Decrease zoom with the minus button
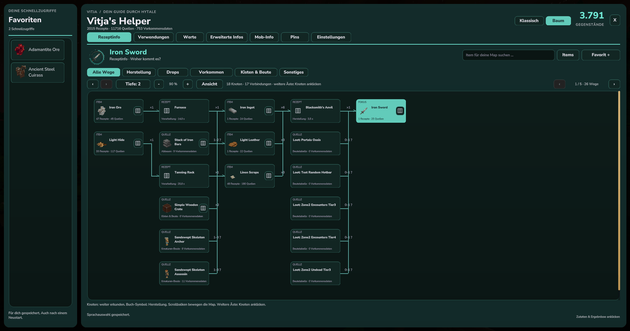Viewport: 630px width, 331px height. pyautogui.click(x=159, y=84)
